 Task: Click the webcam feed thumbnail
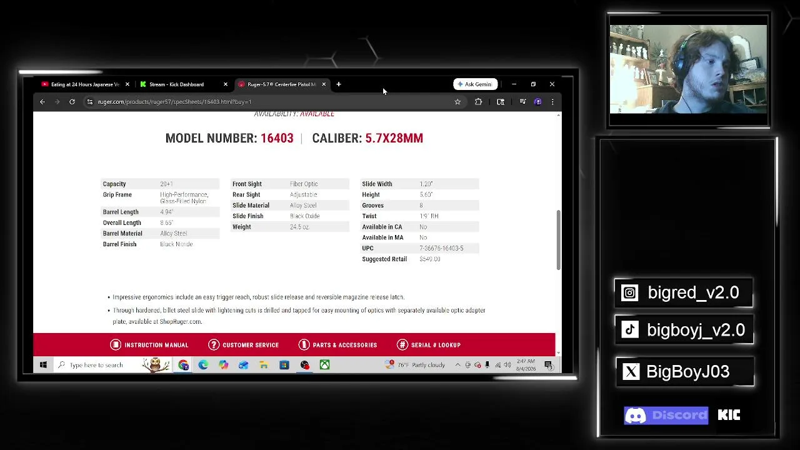pos(688,70)
